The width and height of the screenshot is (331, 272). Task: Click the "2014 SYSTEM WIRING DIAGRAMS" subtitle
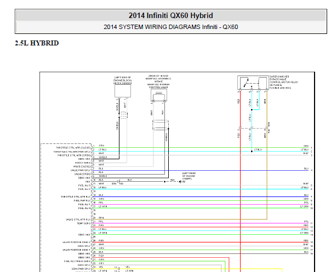pyautogui.click(x=152, y=27)
